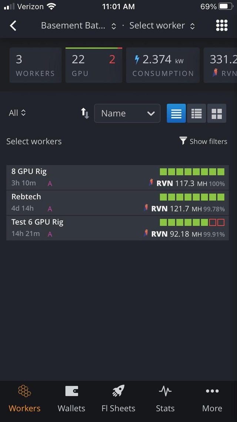Open the Rebtech worker
This screenshot has height=422, width=237.
tap(117, 203)
